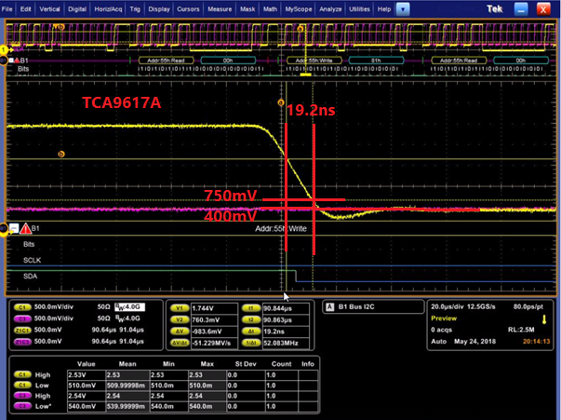Select the C3 Low* measurement badge
Image resolution: width=561 pixels, height=420 pixels.
[x=22, y=406]
